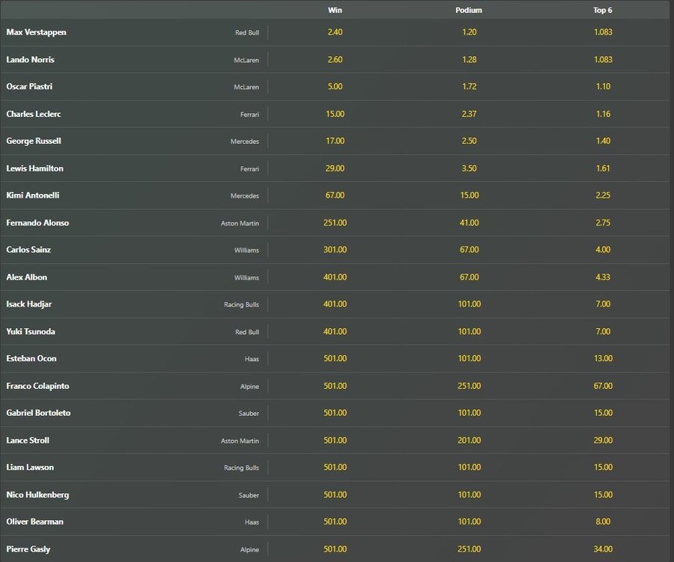Choose Lance Stroll Podium odds 201.00

(x=470, y=441)
